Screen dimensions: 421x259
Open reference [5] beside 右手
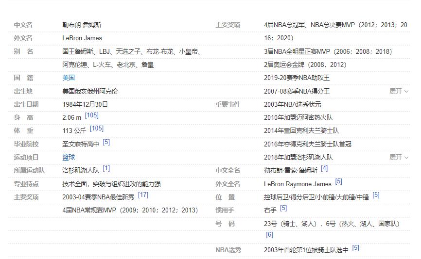click(283, 208)
